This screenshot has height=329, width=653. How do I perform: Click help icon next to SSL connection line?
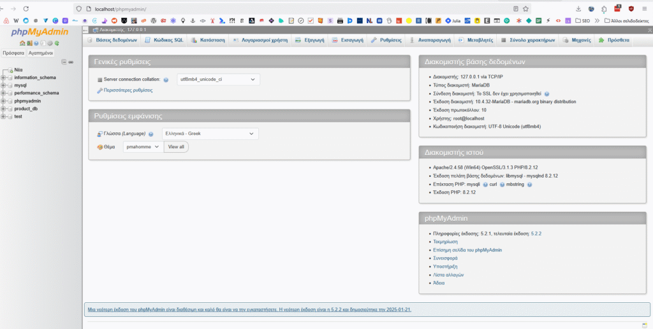(547, 94)
